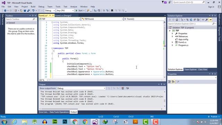Image resolution: width=222 pixels, height=125 pixels.
Task: Toggle the bookmark icon in toolbar
Action: click(112, 10)
